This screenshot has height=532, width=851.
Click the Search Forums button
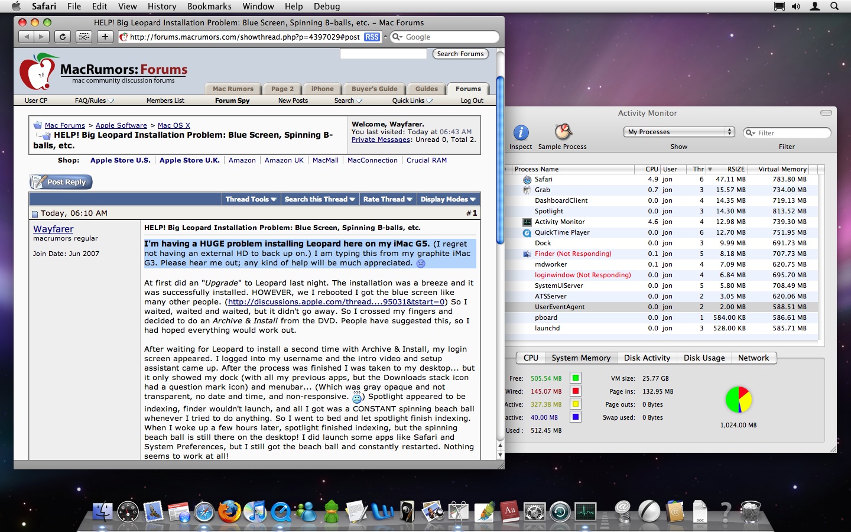click(x=460, y=54)
